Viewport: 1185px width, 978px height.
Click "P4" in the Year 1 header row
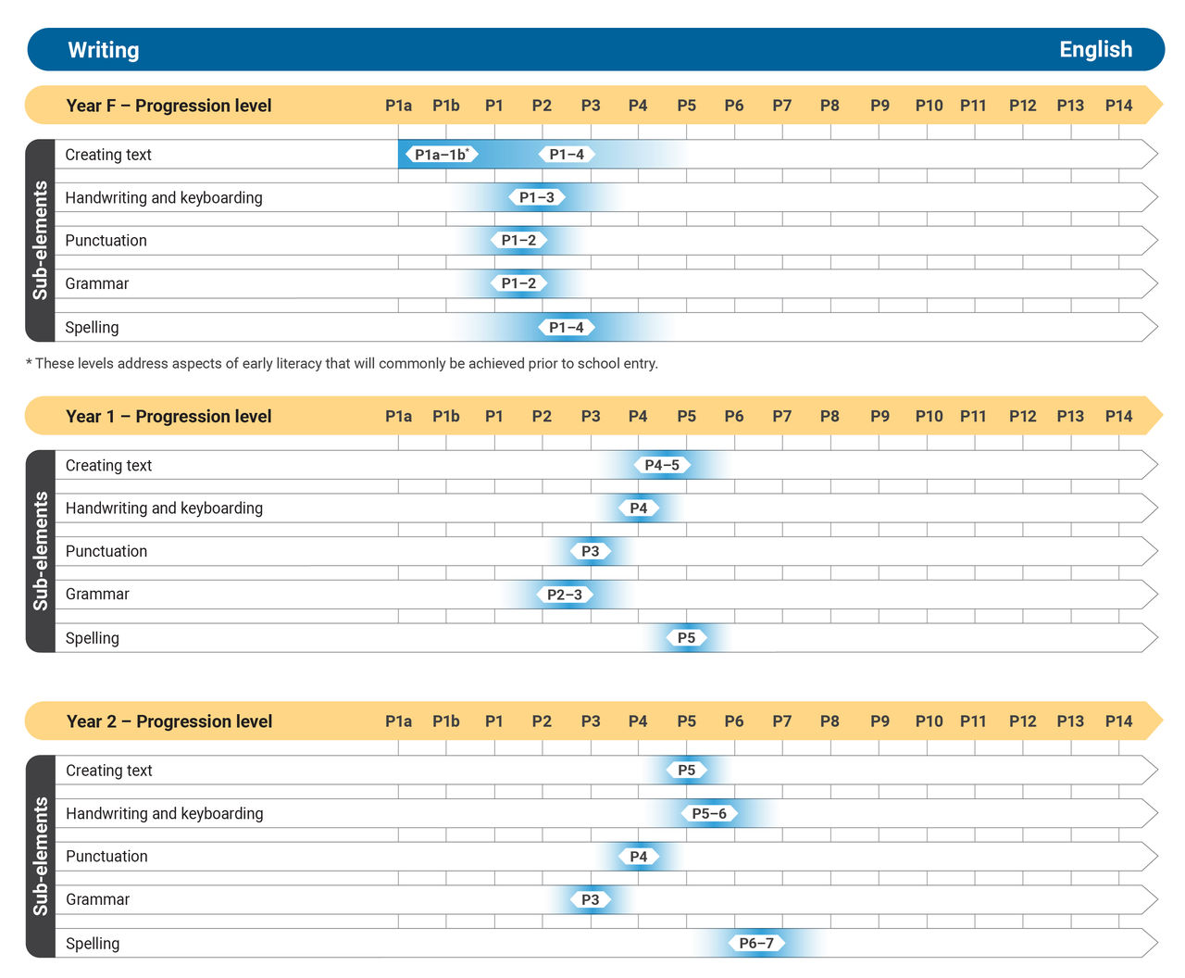(x=638, y=417)
